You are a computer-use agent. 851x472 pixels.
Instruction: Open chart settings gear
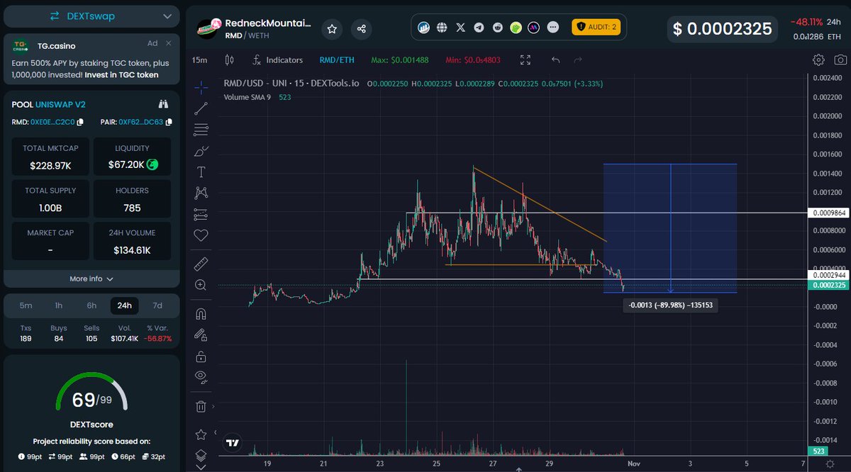click(x=818, y=60)
